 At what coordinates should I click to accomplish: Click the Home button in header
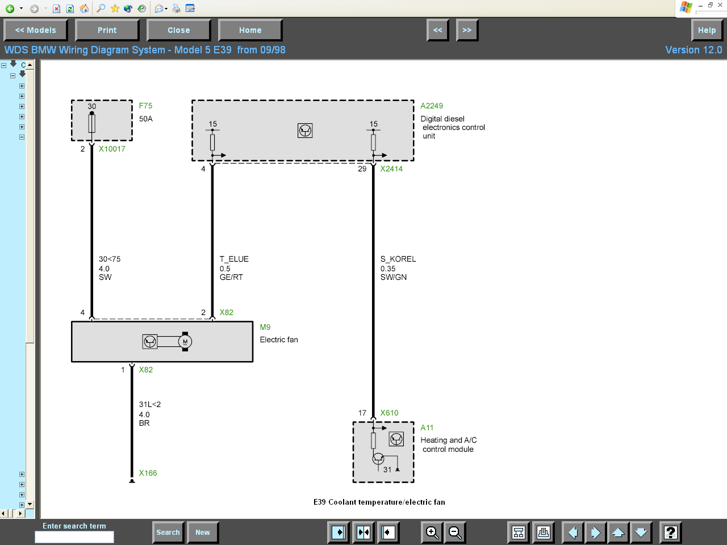(x=250, y=30)
